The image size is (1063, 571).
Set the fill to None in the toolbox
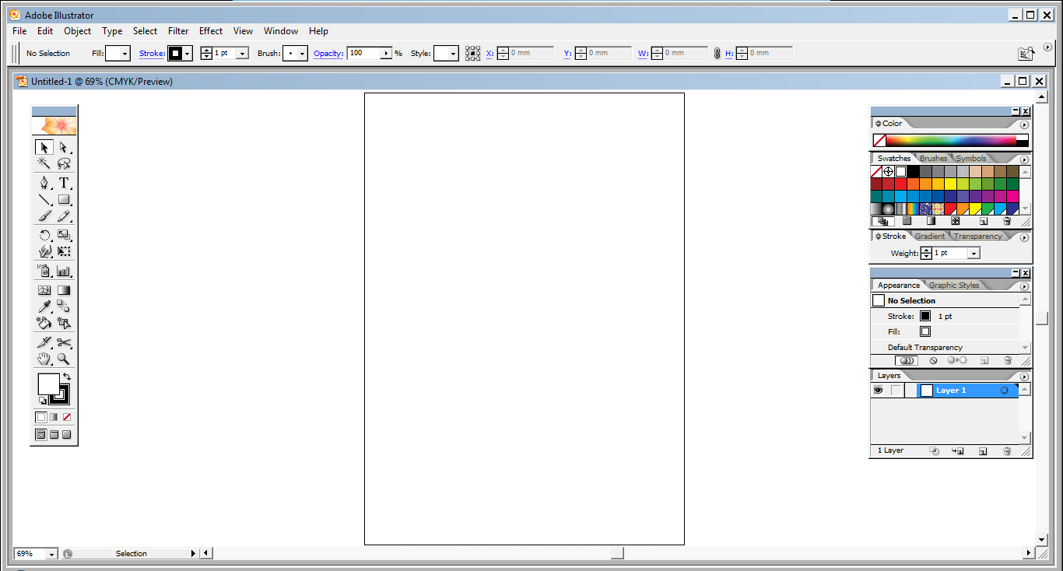[x=66, y=416]
